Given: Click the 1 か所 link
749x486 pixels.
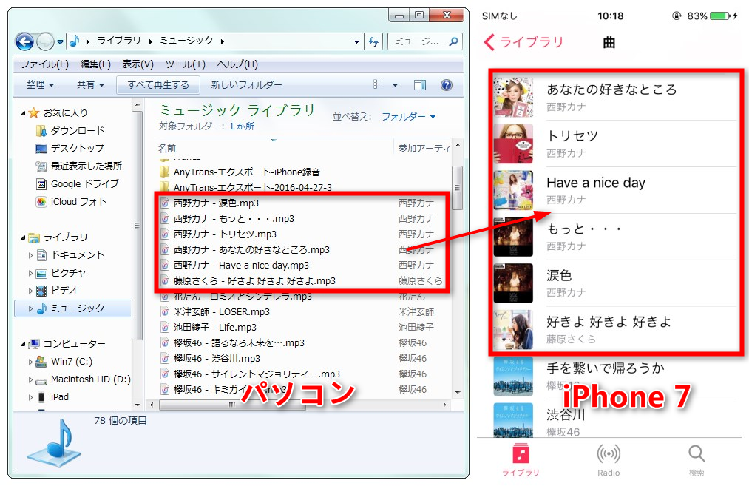Looking at the screenshot, I should (x=242, y=126).
